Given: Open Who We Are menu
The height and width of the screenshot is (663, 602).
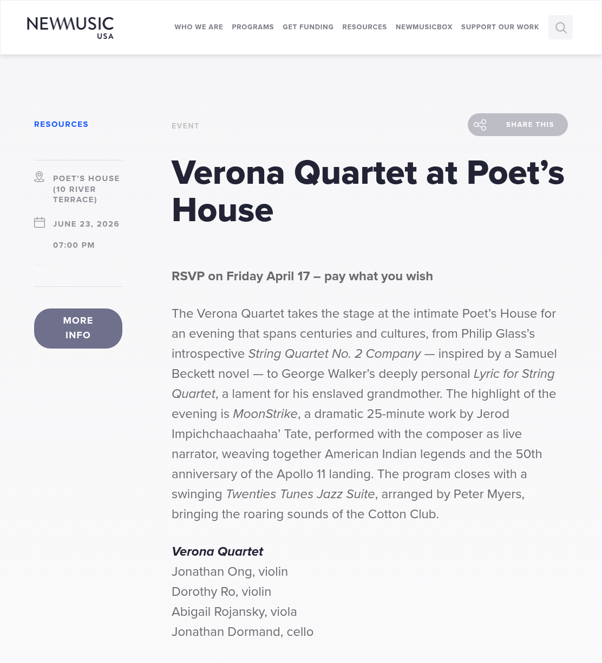Looking at the screenshot, I should pos(199,27).
